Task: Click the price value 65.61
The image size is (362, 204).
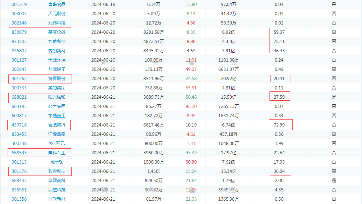Action: pos(191,88)
